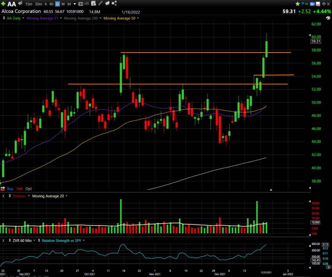This screenshot has height=277, width=332.
Task: Open Moving Average 20 dropdown arrow
Action: (x=67, y=196)
